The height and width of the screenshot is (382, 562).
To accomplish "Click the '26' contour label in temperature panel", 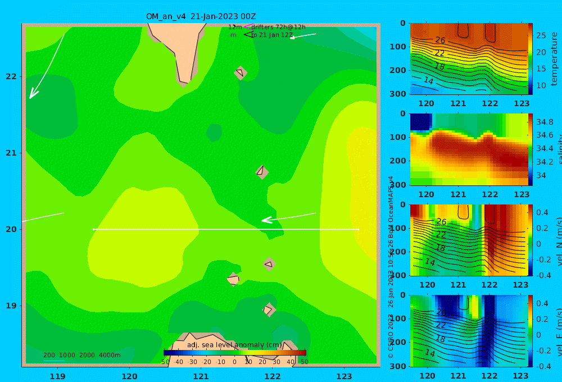I will click(x=440, y=40).
